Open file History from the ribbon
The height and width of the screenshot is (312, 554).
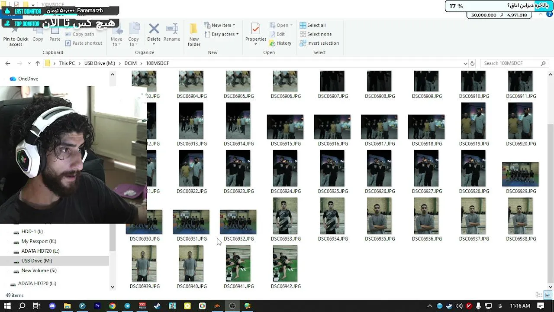[280, 43]
